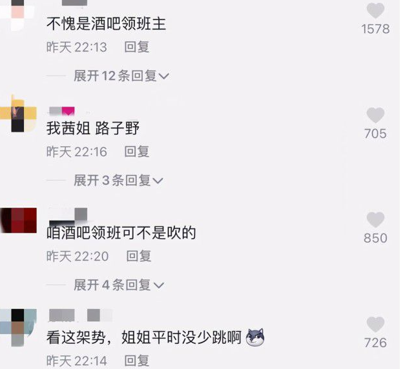Tap heart on comment with 726 likes

(375, 324)
